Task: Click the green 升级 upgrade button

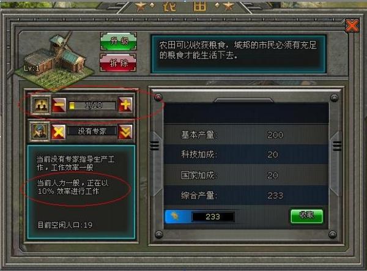Action: pos(119,42)
